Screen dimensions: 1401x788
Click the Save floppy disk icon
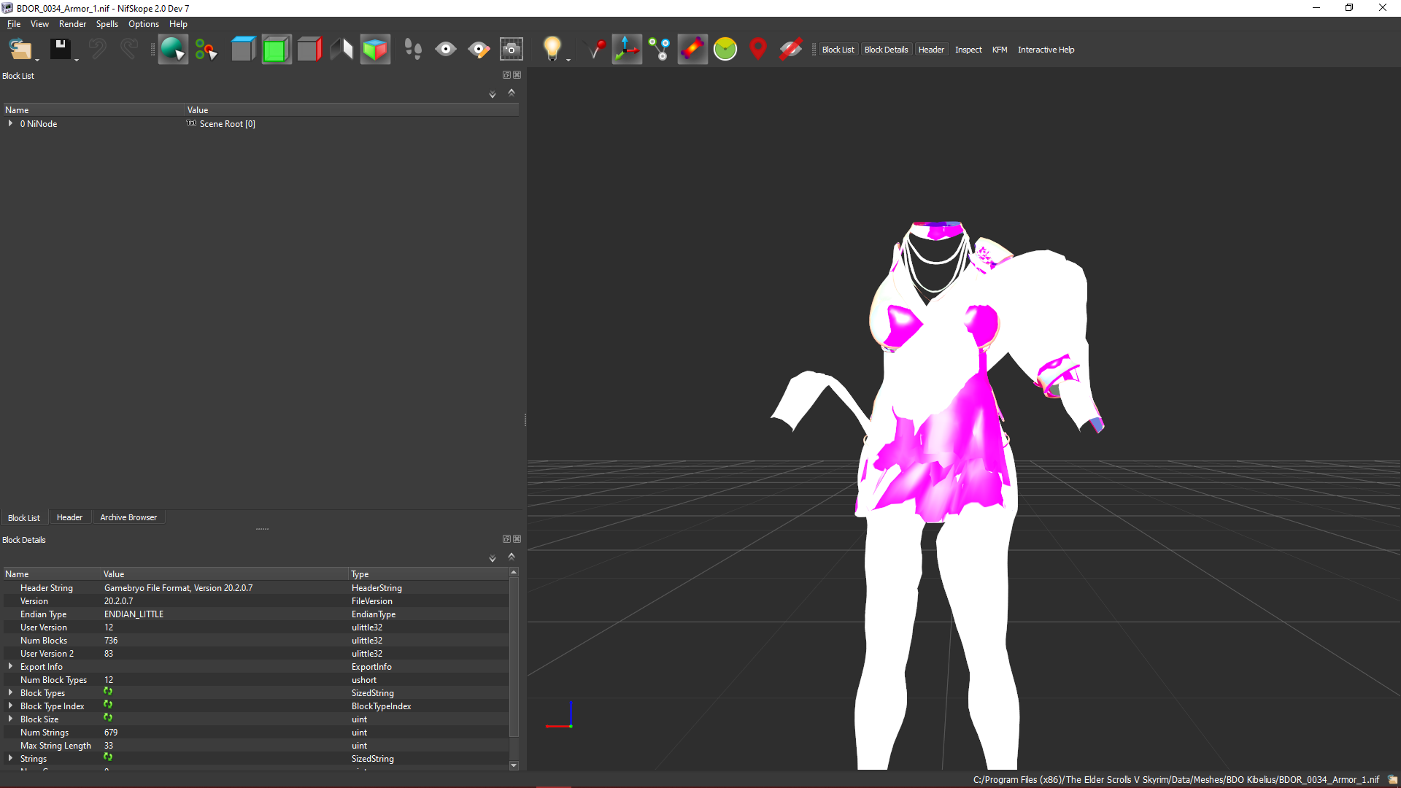[x=60, y=50]
